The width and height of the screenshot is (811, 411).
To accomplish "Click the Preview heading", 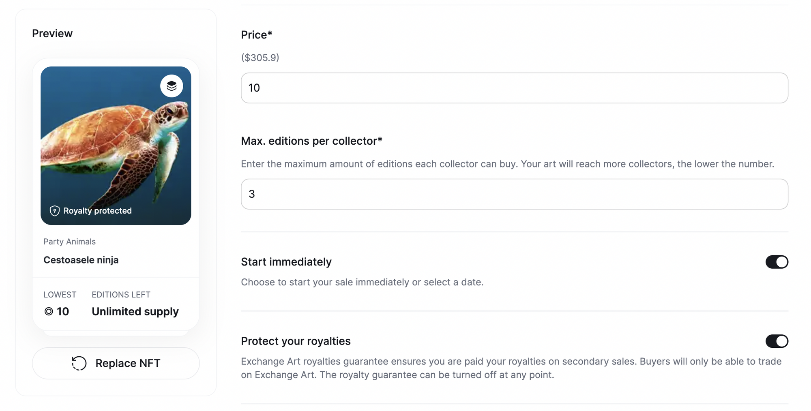I will point(52,34).
